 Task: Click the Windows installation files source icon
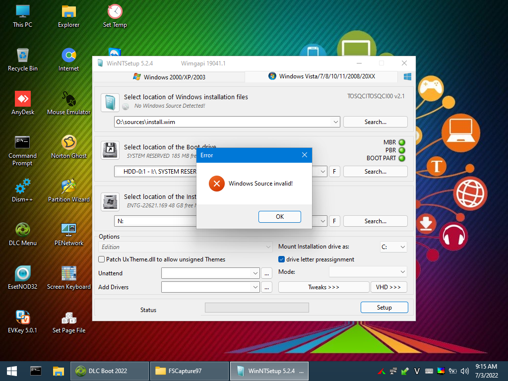coord(110,102)
